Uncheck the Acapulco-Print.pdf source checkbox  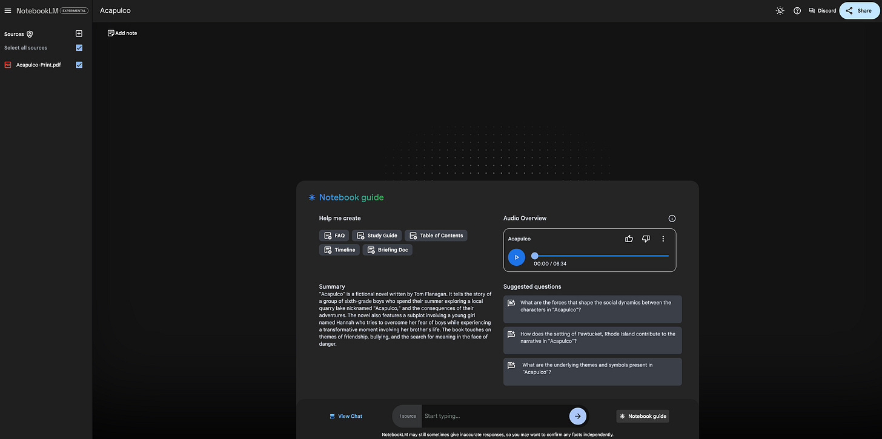79,65
